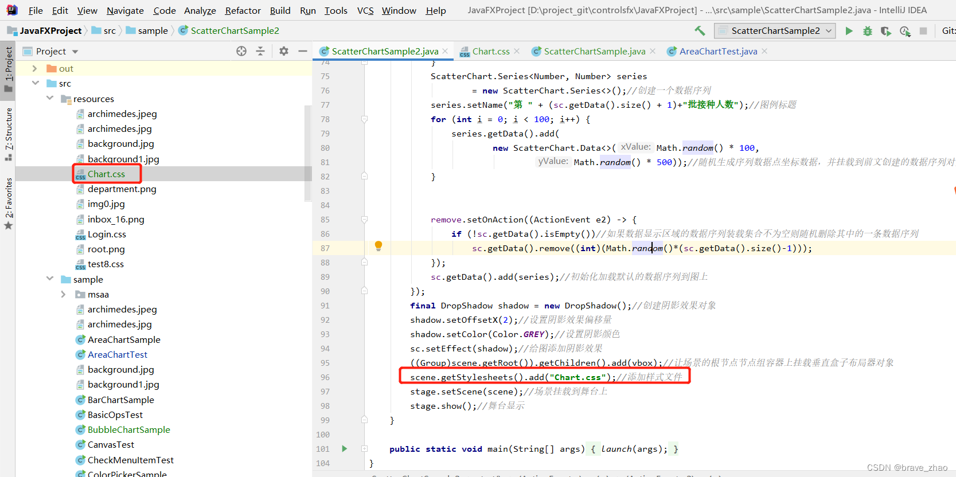Collapse all in Project panel
The image size is (956, 477).
[x=260, y=51]
